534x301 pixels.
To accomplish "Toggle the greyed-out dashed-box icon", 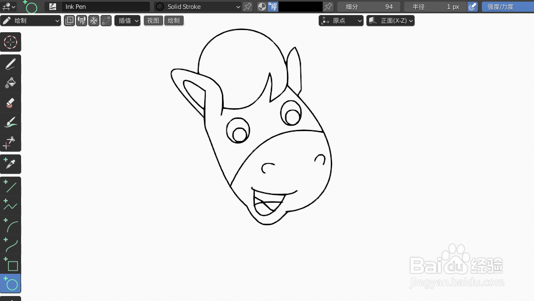I will 106,21.
